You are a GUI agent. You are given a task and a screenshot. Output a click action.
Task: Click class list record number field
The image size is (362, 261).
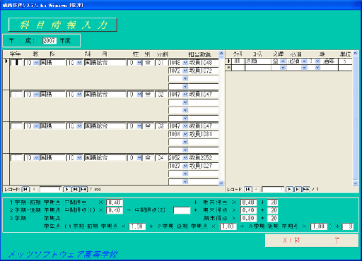[273, 189]
